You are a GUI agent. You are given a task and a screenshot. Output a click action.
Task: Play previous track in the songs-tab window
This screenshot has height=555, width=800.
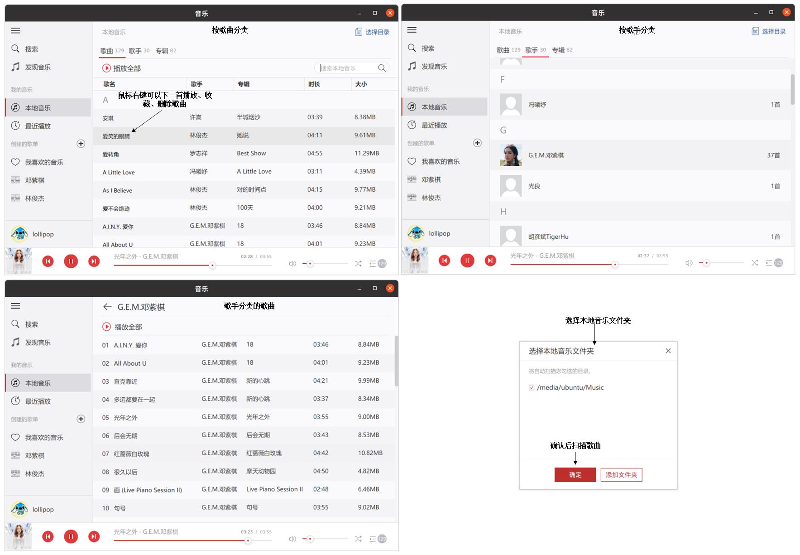[48, 261]
